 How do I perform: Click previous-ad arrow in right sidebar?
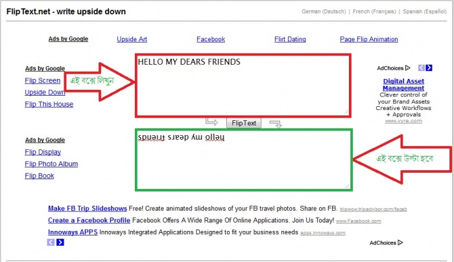[422, 68]
